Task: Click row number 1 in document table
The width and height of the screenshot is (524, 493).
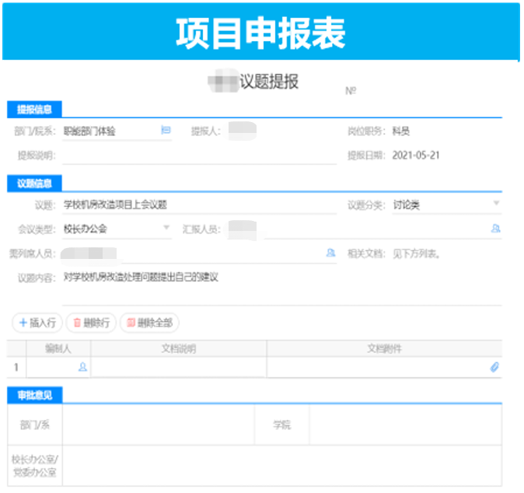Action: tap(16, 367)
